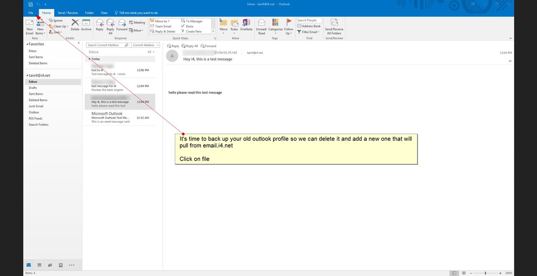
Task: Switch to People view in navigation bar
Action: [x=50, y=265]
